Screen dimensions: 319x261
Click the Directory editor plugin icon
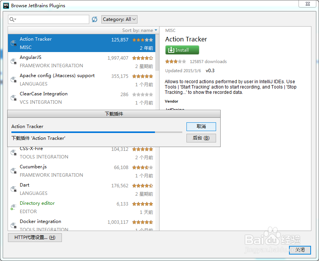(x=13, y=207)
